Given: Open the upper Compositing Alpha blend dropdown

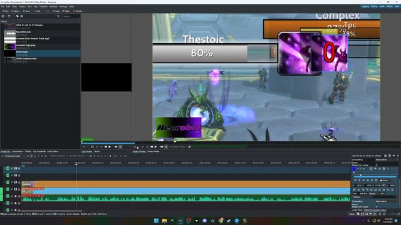Looking at the screenshot, I should (387, 160).
